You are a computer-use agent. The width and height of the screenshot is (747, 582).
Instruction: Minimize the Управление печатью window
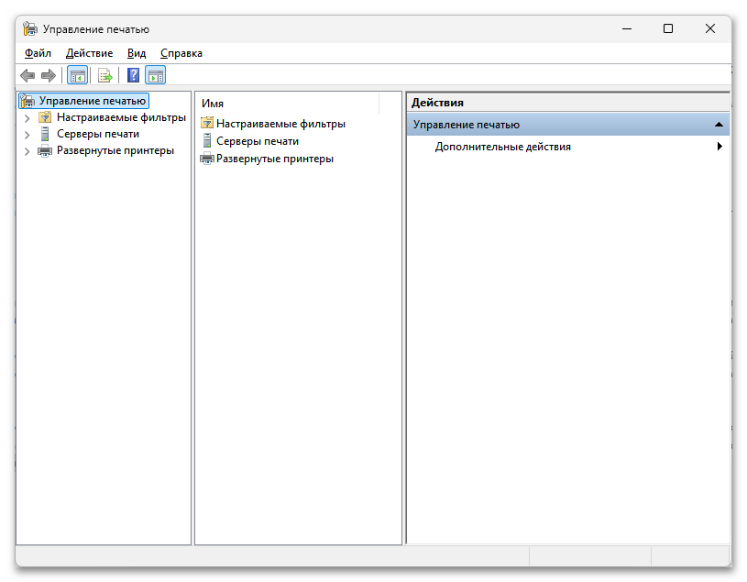tap(627, 29)
